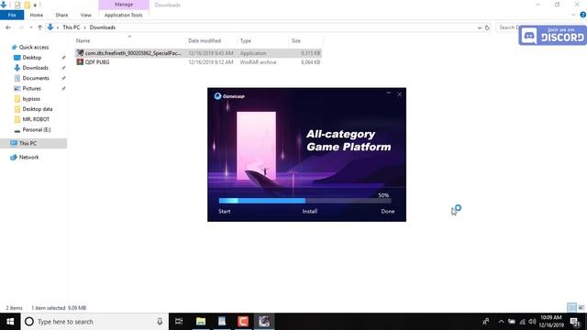
Task: Click the Gameloop logo in installer
Action: pos(229,96)
